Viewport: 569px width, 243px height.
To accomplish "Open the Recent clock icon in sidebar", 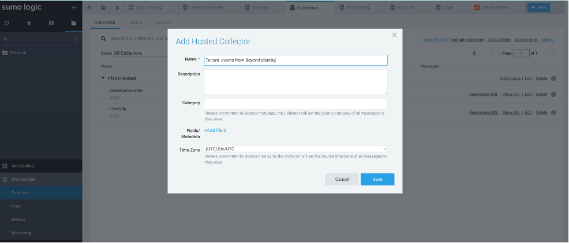I will coord(7,23).
